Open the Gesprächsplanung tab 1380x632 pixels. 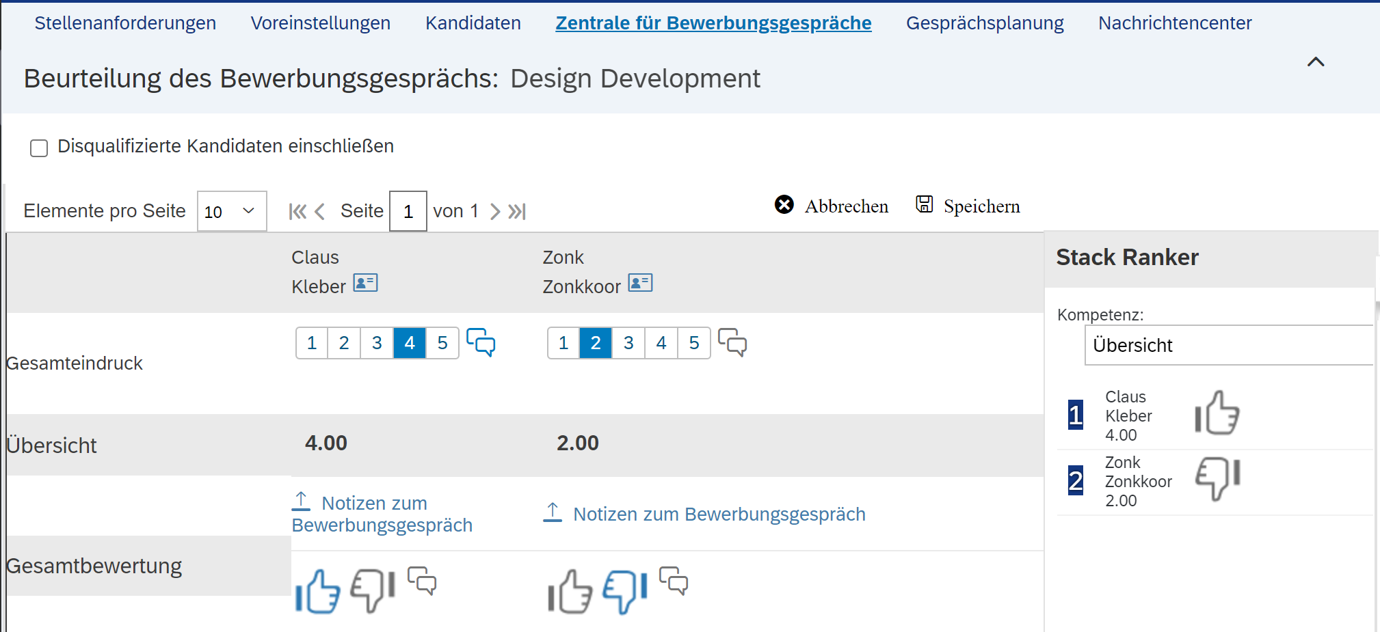coord(985,23)
